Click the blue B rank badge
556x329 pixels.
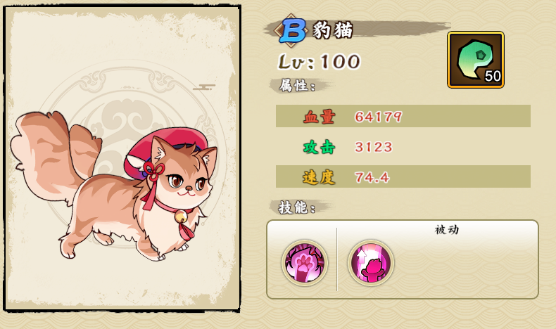[x=292, y=31]
